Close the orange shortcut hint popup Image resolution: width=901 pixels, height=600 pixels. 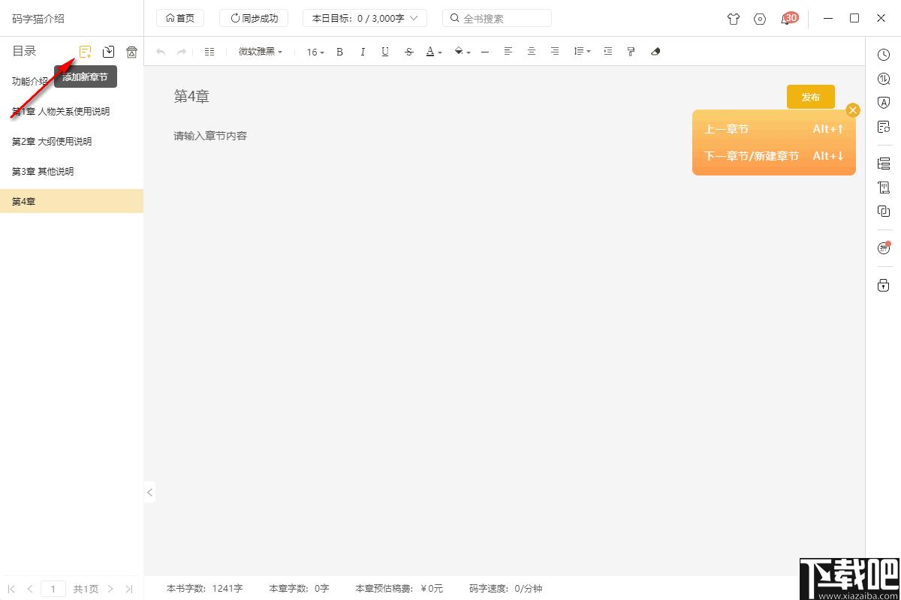click(852, 110)
